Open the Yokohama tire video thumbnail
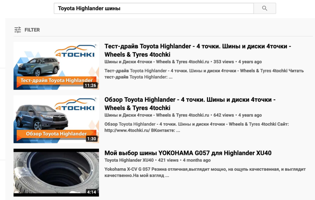315x200 pixels. (x=56, y=173)
